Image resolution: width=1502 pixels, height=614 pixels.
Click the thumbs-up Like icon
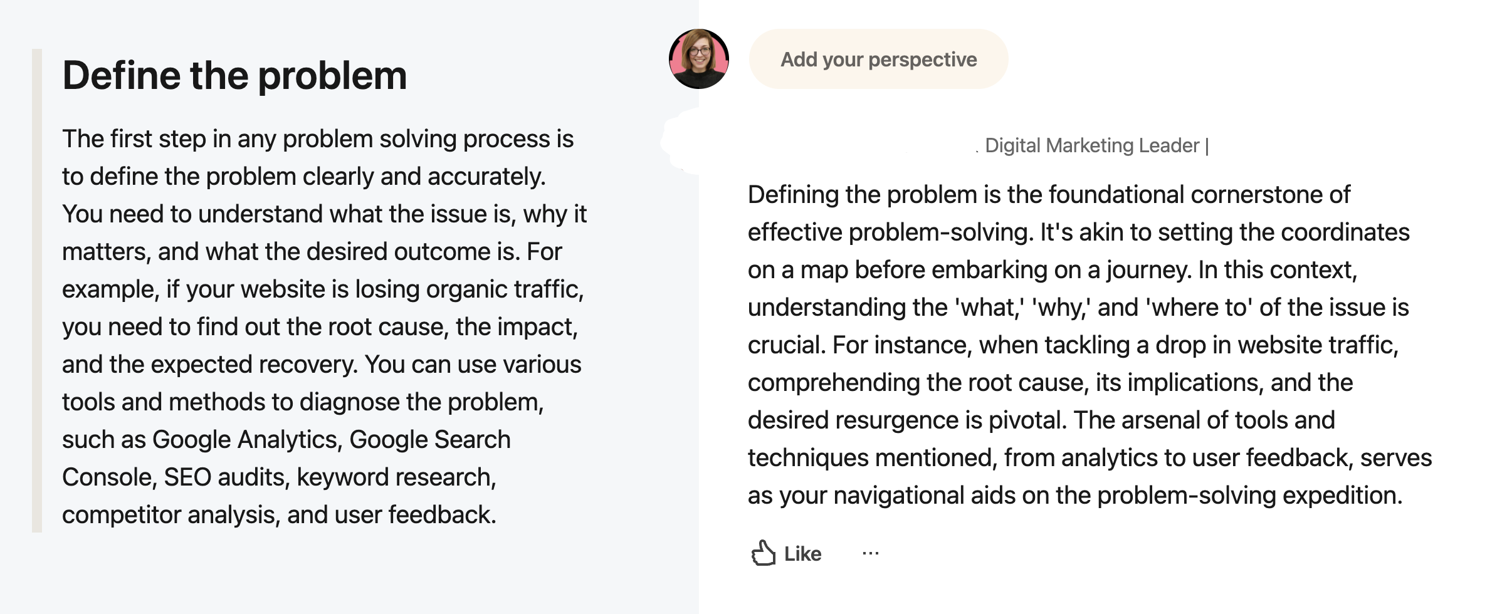pyautogui.click(x=763, y=553)
